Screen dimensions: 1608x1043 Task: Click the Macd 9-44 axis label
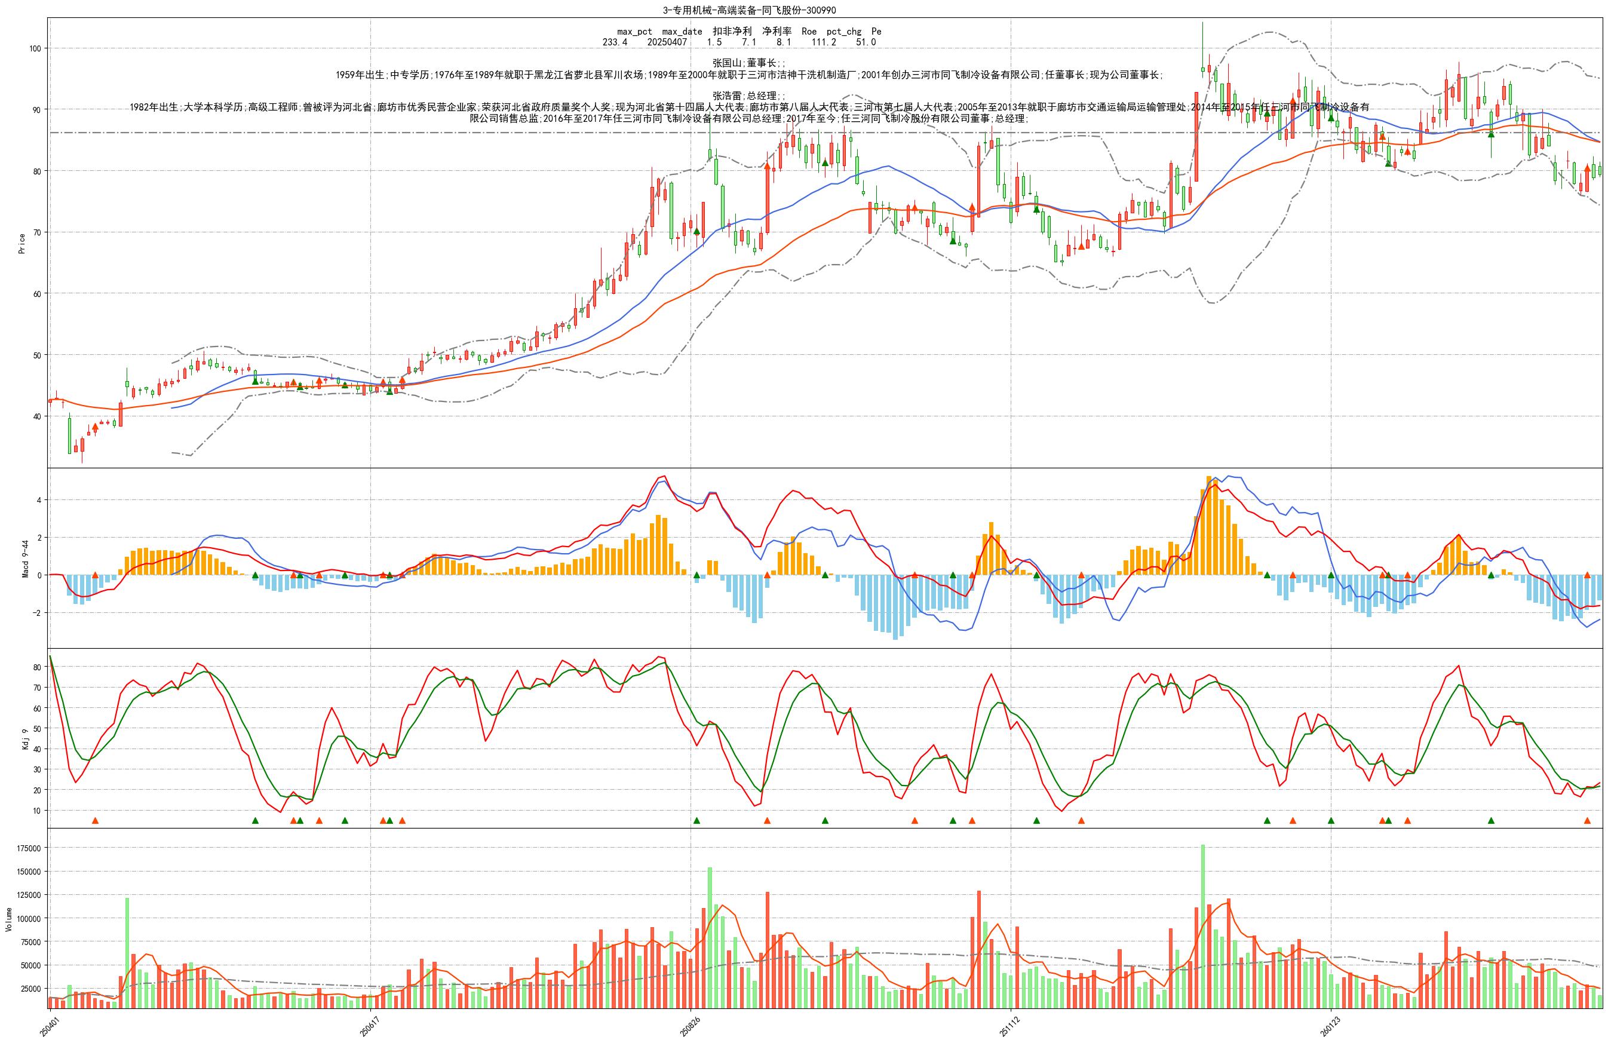(x=26, y=558)
